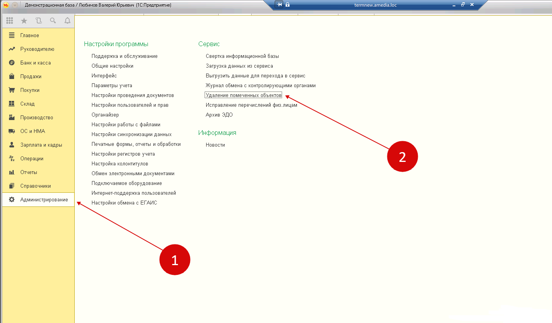Click the Отчеты bar chart icon
The width and height of the screenshot is (552, 323).
click(12, 172)
